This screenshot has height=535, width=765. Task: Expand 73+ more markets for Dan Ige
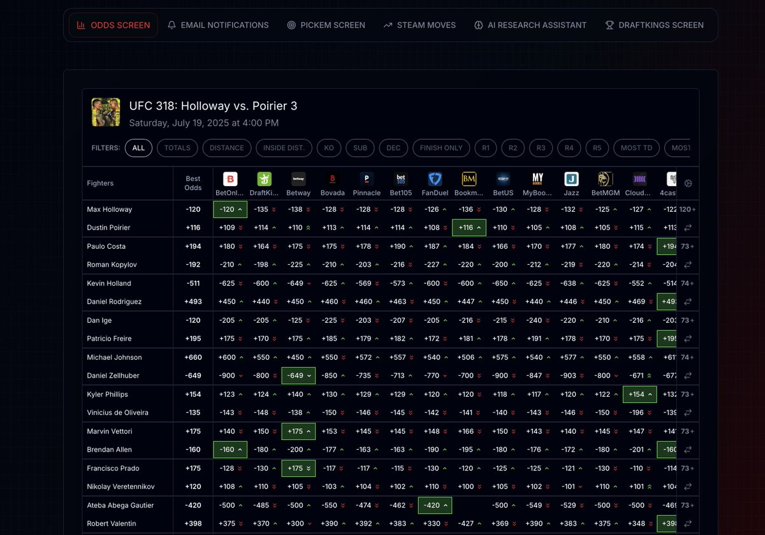pos(688,320)
